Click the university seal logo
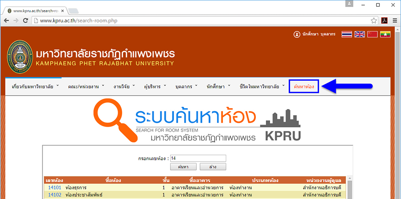Image resolution: width=401 pixels, height=199 pixels. tap(20, 56)
